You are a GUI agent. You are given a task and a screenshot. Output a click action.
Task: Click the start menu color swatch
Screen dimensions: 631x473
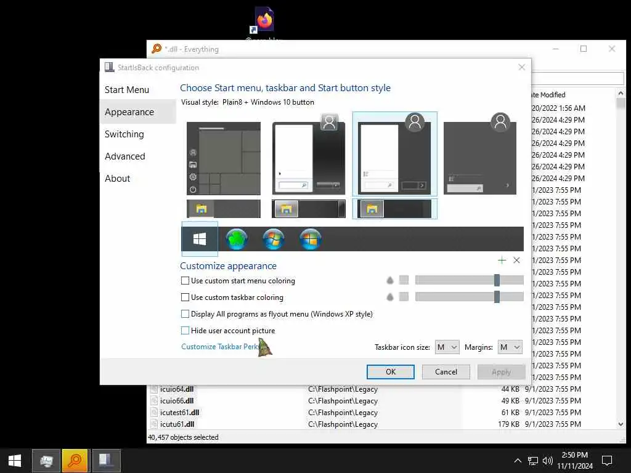(x=404, y=280)
